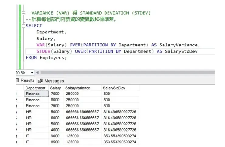
Task: Click the VAR function keyword in the query
Action: pos(41,45)
